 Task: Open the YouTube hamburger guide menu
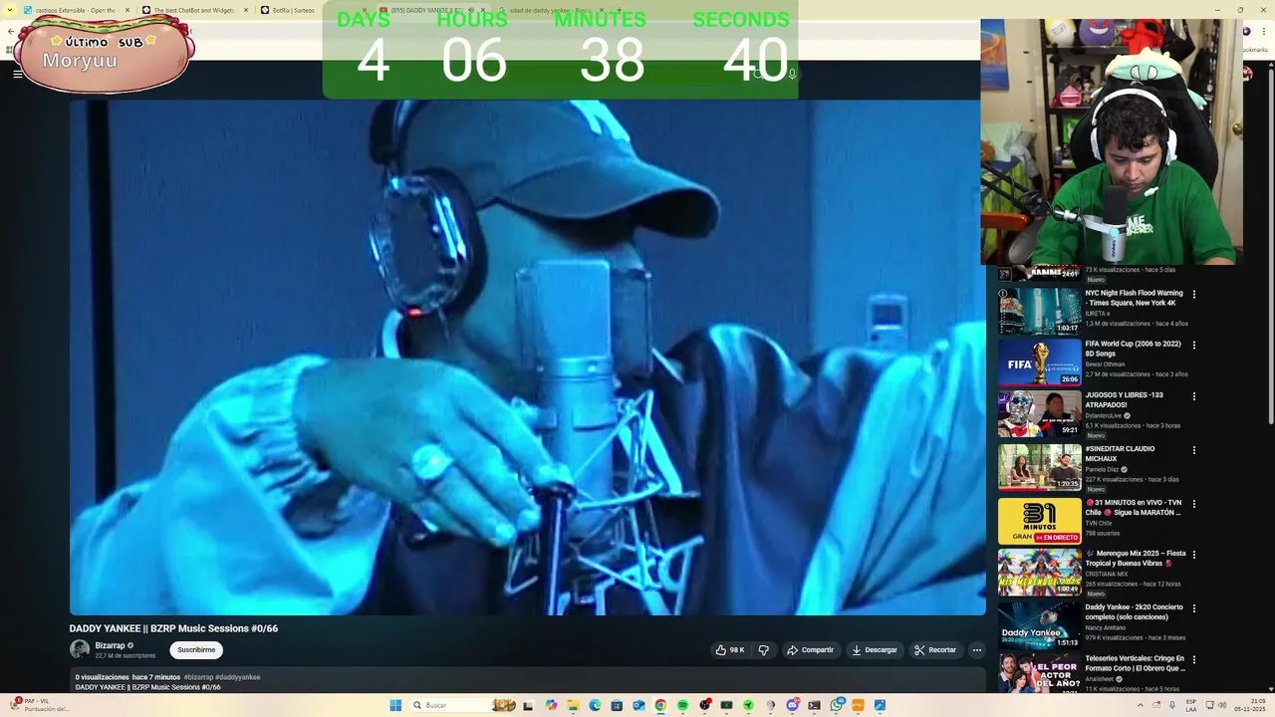(x=17, y=74)
